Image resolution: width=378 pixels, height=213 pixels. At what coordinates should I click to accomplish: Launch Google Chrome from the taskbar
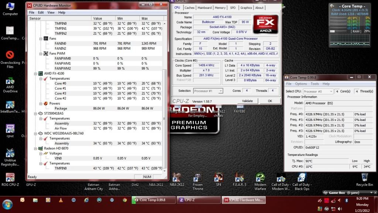tap(125, 200)
